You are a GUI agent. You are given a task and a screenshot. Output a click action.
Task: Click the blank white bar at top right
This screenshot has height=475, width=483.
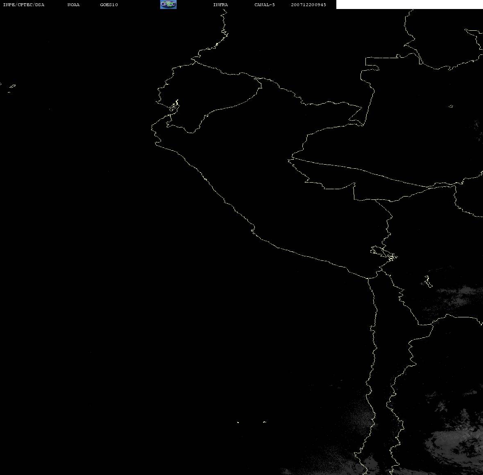(x=409, y=5)
